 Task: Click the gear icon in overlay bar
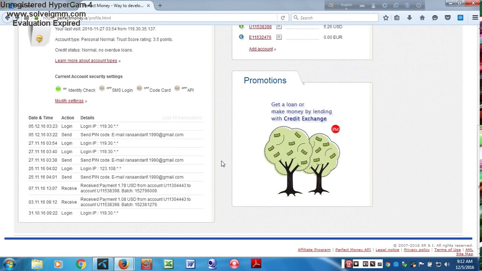(384, 5)
